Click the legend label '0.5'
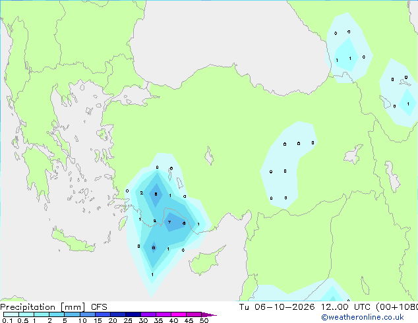This screenshot has width=418, height=323. tap(23, 320)
